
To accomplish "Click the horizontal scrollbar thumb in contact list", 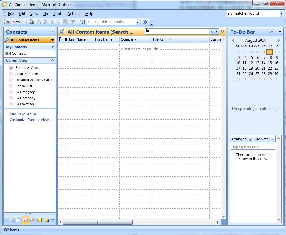I will (x=98, y=222).
